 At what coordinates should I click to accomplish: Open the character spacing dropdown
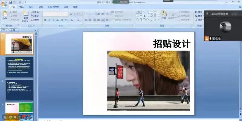[x=66, y=20]
